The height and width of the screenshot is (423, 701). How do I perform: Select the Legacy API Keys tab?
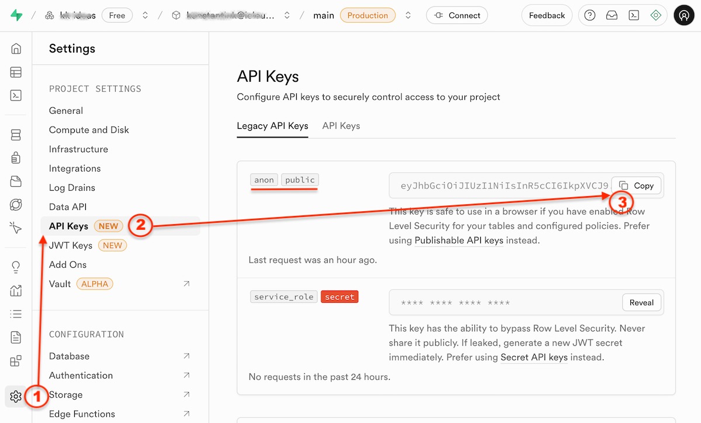[272, 125]
